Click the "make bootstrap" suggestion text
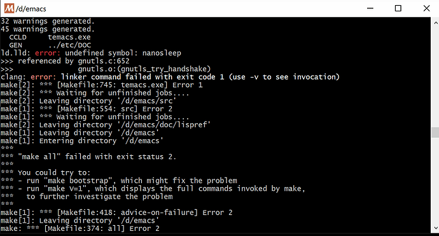This screenshot has height=236, width=439. (78, 181)
